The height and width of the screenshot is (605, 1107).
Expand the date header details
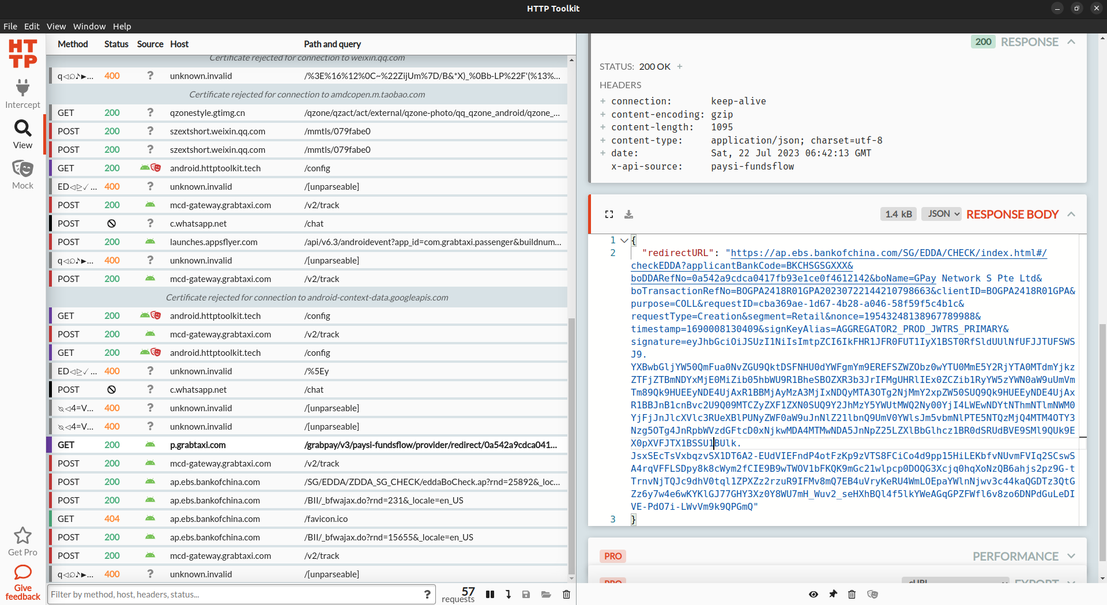coord(603,153)
